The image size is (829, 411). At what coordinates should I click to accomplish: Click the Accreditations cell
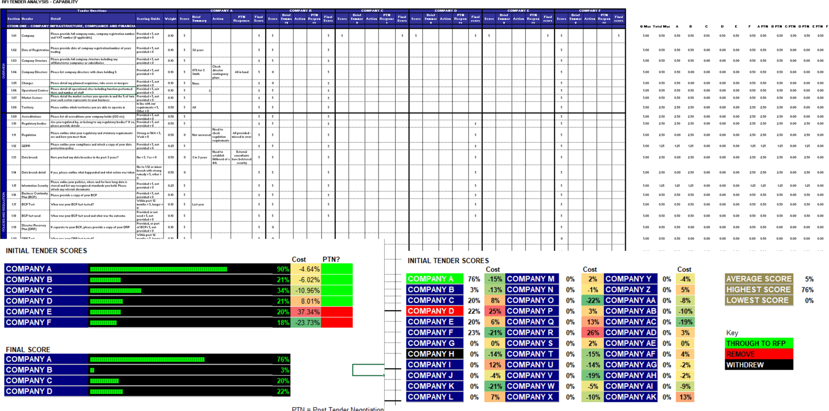(35, 117)
